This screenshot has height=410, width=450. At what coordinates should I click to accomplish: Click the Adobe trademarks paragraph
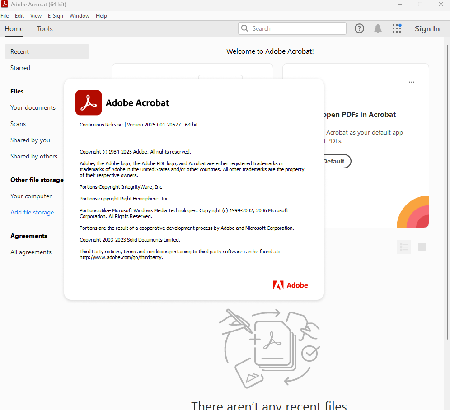pos(192,169)
